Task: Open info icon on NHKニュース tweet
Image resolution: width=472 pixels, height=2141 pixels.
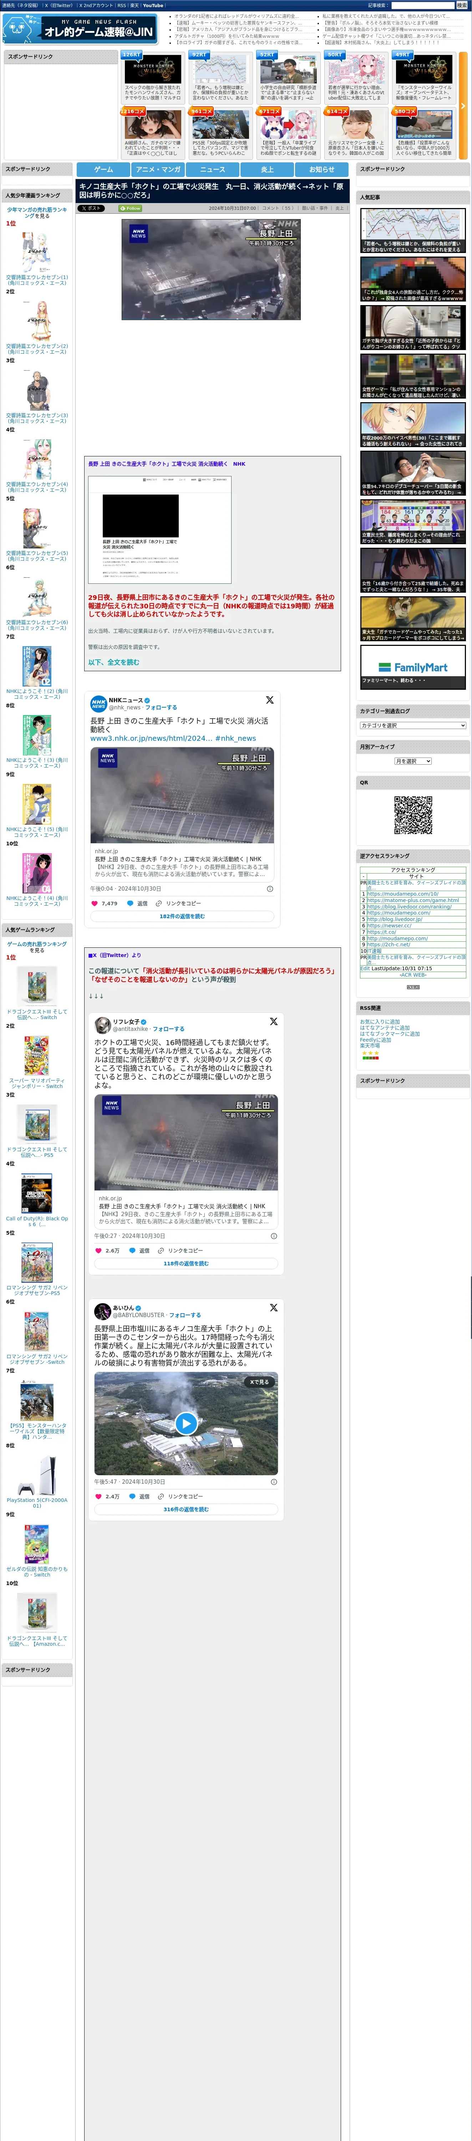Action: 270,889
